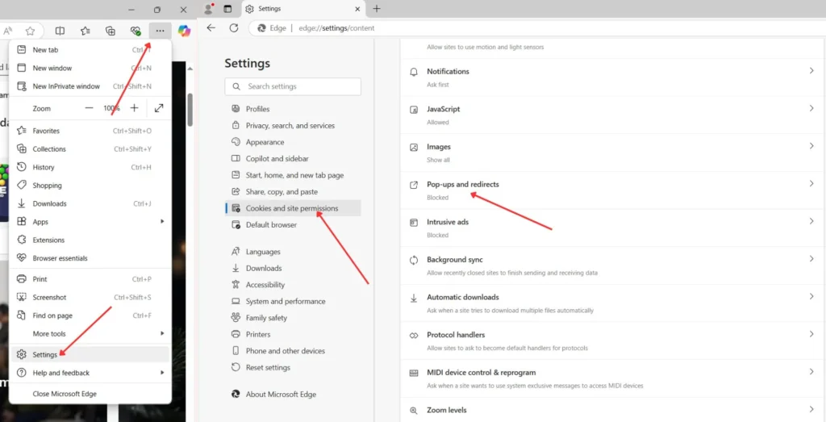Image resolution: width=826 pixels, height=422 pixels.
Task: Open the Settings and more ellipsis menu
Action: pyautogui.click(x=161, y=31)
